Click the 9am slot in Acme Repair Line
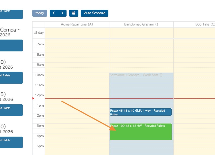This screenshot has width=215, height=155. [x=77, y=65]
